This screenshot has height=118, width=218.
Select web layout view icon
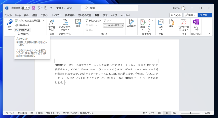(174, 113)
